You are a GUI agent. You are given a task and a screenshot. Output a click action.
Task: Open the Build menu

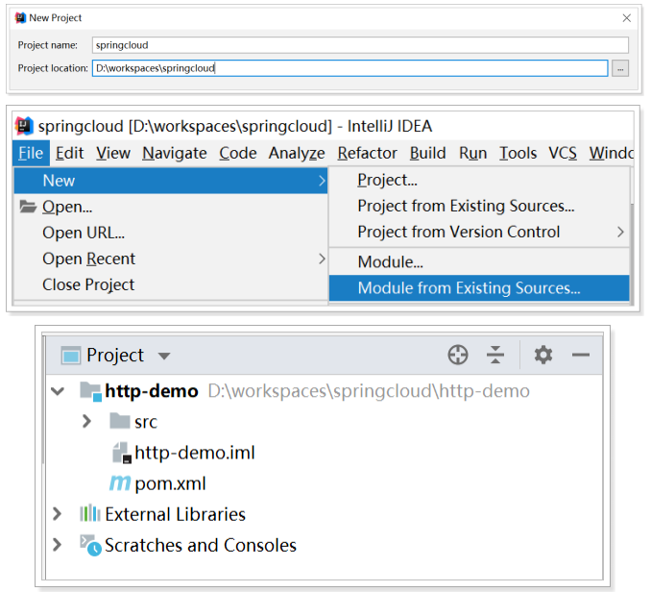[427, 154]
